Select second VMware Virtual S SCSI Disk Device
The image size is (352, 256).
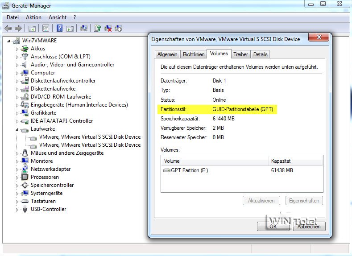[90, 145]
